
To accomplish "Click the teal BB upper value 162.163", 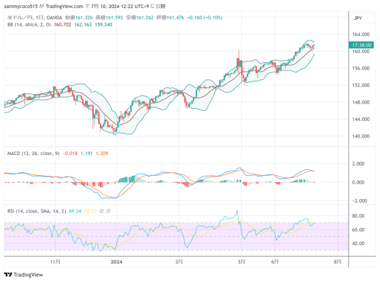I will [x=83, y=25].
